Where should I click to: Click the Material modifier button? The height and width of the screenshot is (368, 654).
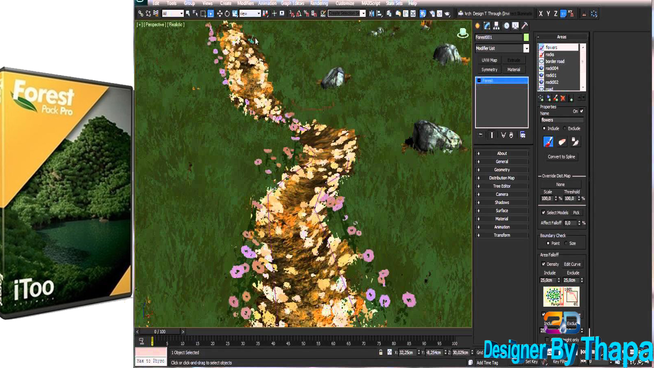pyautogui.click(x=514, y=70)
